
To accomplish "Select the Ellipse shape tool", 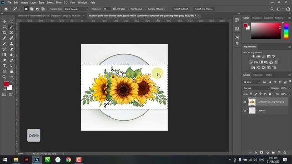I will tap(4, 72).
